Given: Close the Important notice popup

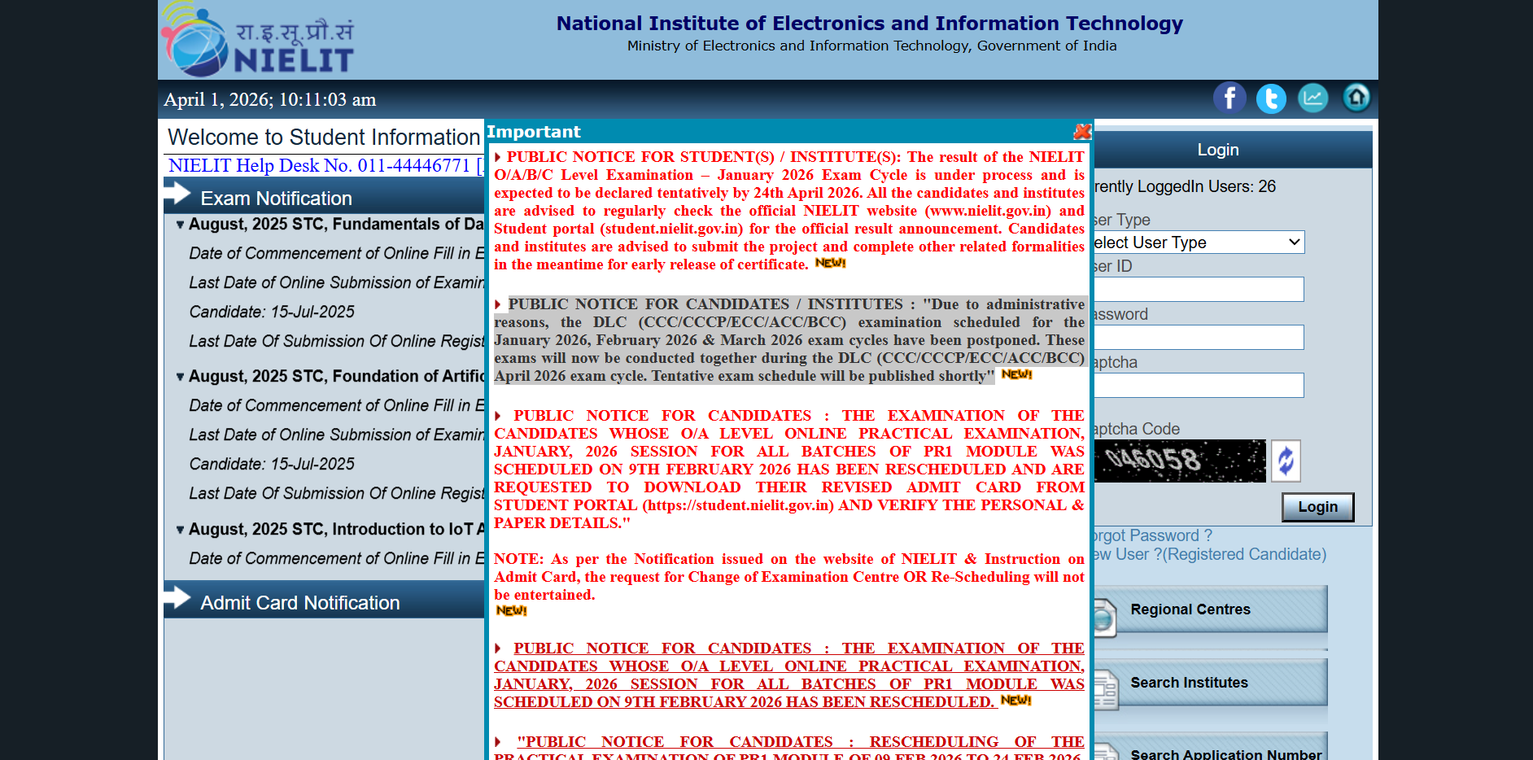Looking at the screenshot, I should click(x=1081, y=132).
